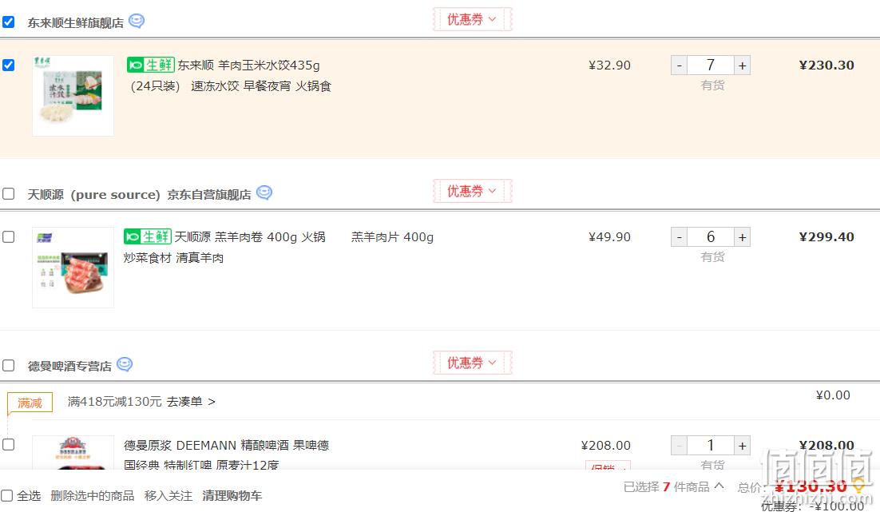Expand the 已选择 7 件商品 list

pos(673,486)
